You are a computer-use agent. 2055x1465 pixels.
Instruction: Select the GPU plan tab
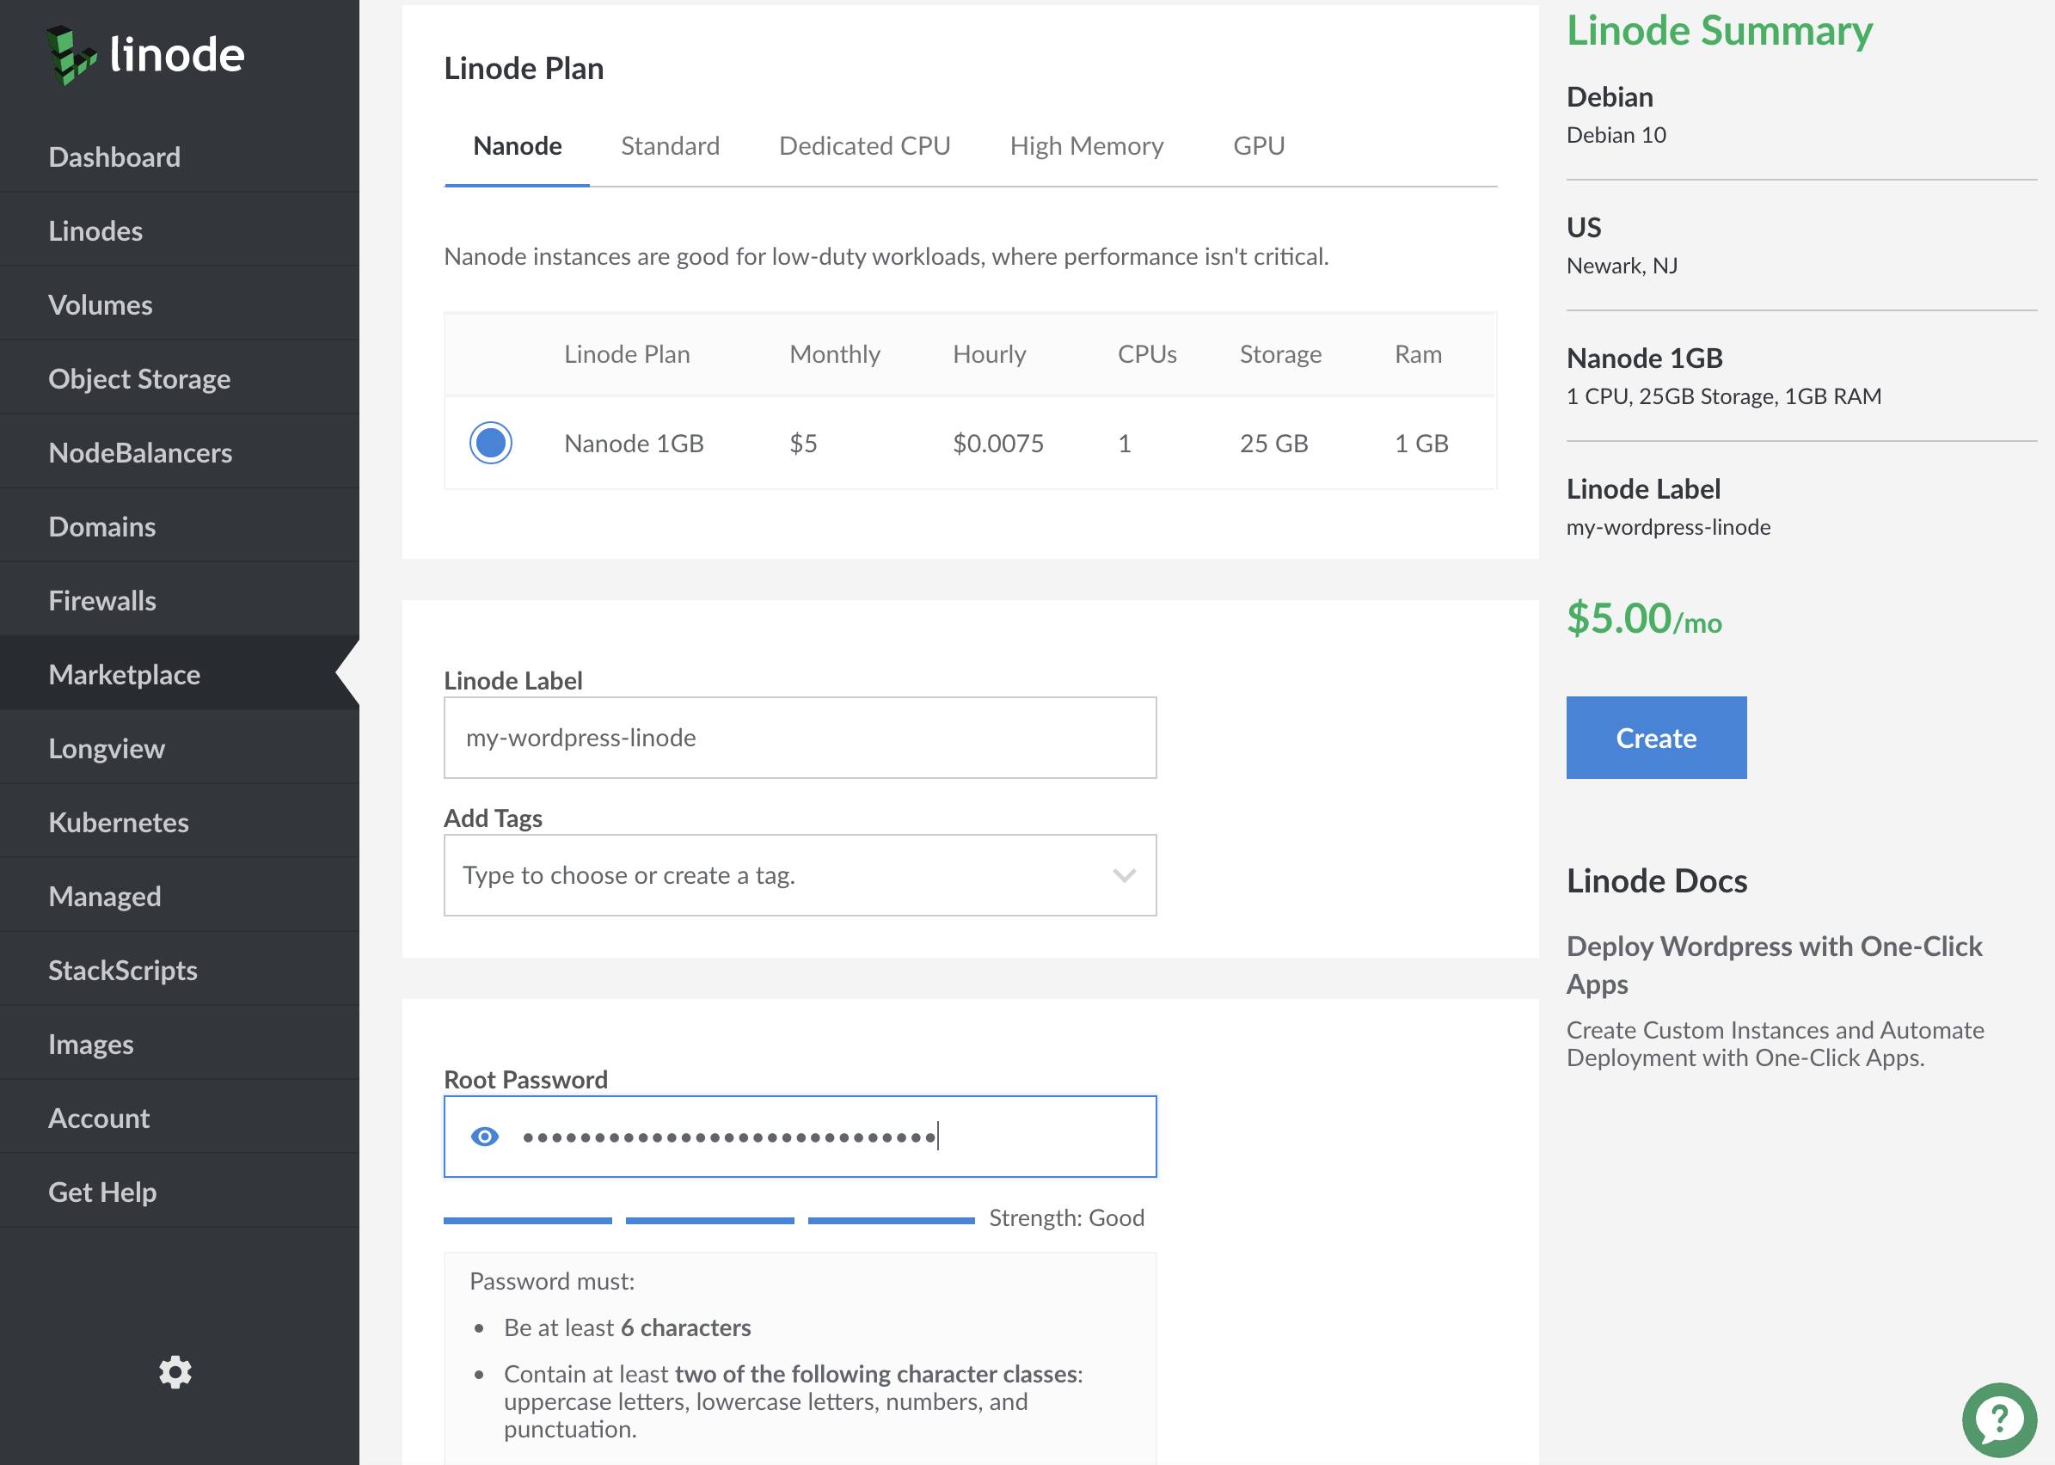1258,146
